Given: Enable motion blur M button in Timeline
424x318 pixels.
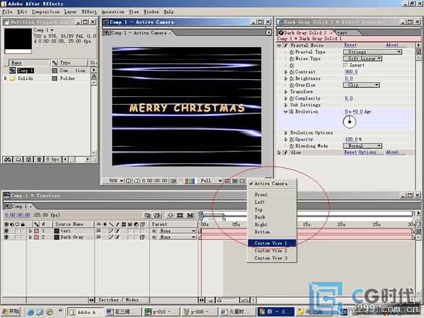Looking at the screenshot, I should point(190,215).
